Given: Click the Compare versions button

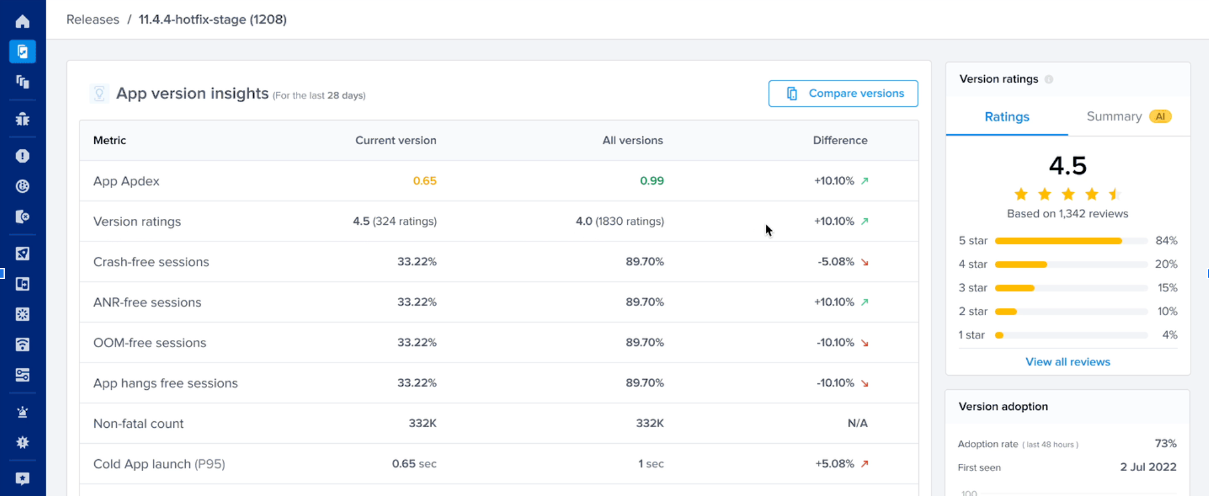Looking at the screenshot, I should (843, 94).
